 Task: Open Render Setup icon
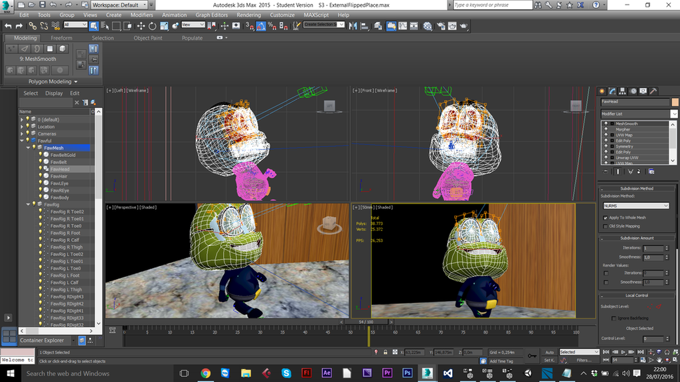(x=441, y=26)
